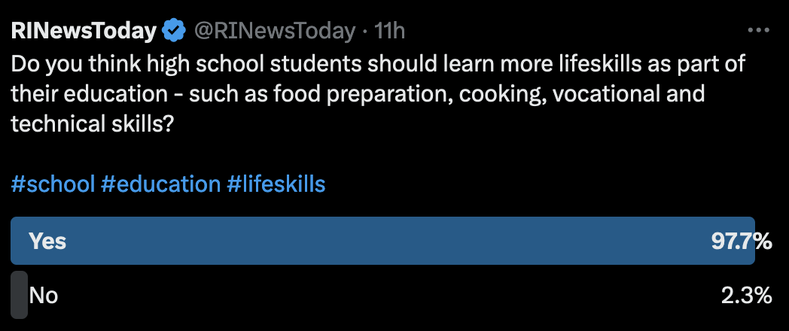Click the No poll option label

point(44,296)
